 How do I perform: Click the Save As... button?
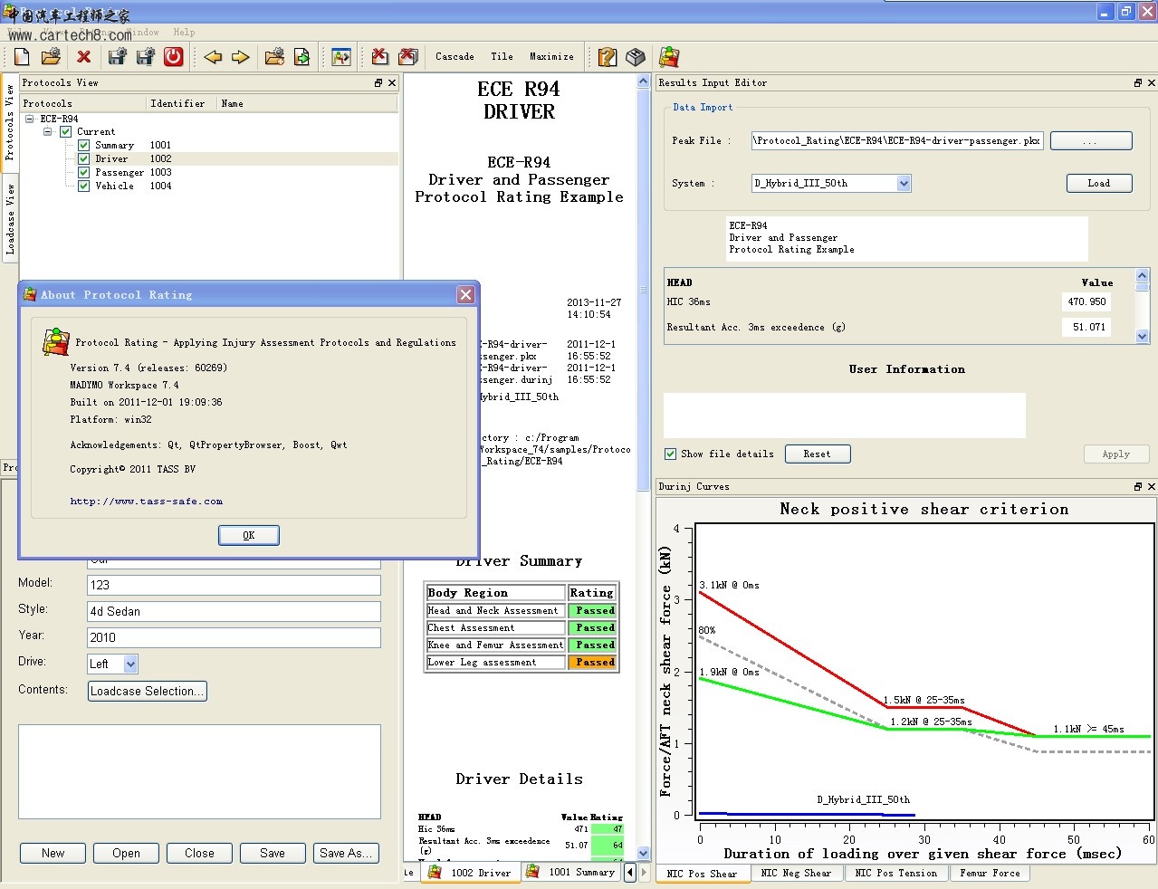click(346, 853)
